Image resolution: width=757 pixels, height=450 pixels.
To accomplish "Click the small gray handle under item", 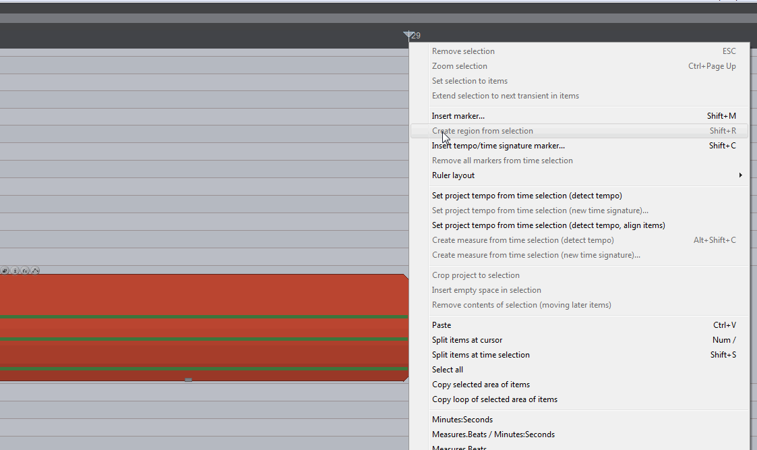I will coord(188,380).
